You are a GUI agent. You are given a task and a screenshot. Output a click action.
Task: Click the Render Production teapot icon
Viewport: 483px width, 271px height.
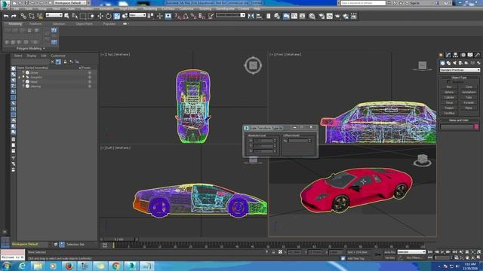337,16
